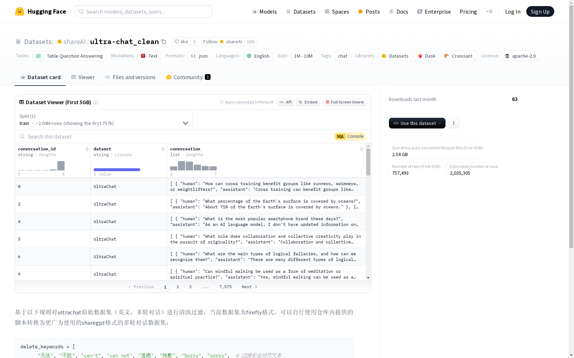This screenshot has width=574, height=358.
Task: Switch to the Viewer tab
Action: click(83, 77)
